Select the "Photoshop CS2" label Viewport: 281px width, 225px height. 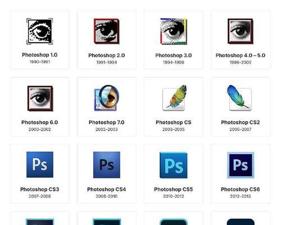241,122
